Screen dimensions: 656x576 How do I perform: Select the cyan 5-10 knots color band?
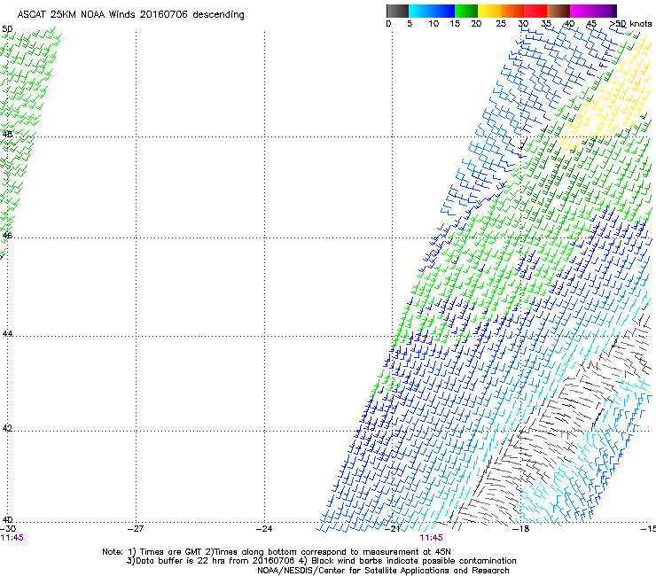[420, 11]
